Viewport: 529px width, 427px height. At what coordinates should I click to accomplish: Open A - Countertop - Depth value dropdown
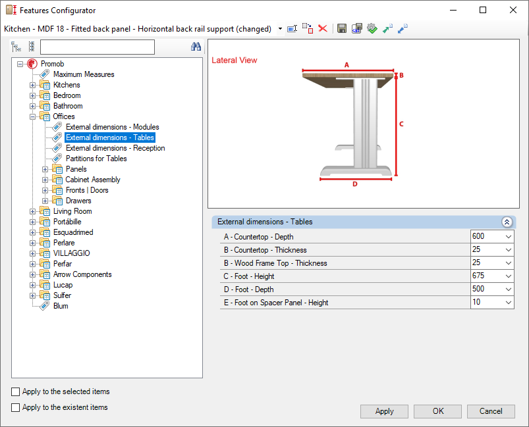coord(509,237)
